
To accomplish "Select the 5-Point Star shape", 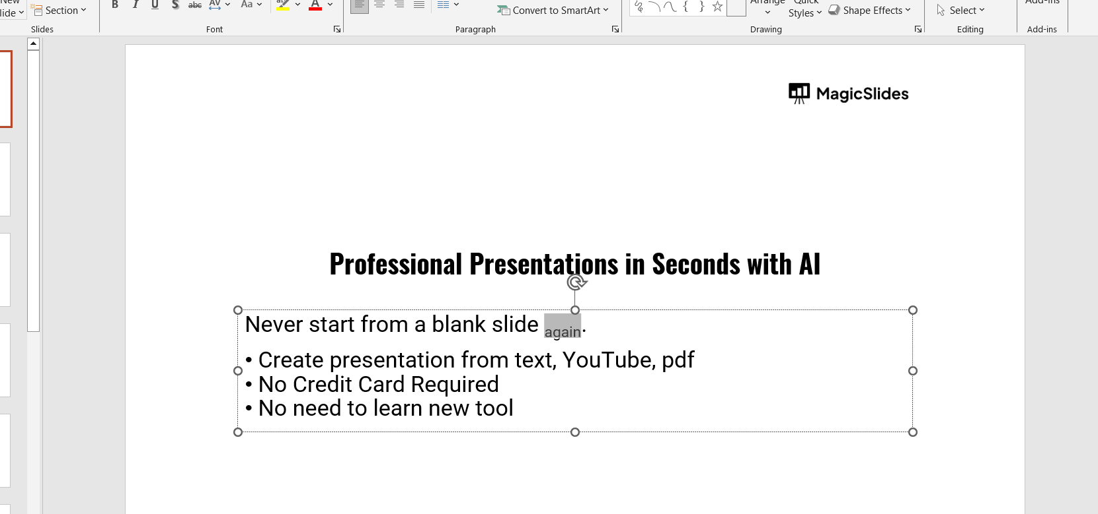I will tap(717, 7).
